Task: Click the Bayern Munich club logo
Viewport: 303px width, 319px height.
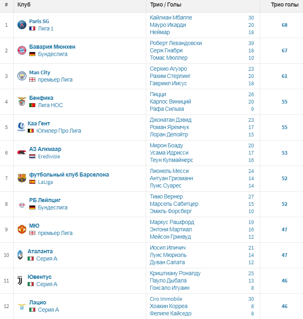Action: point(22,50)
